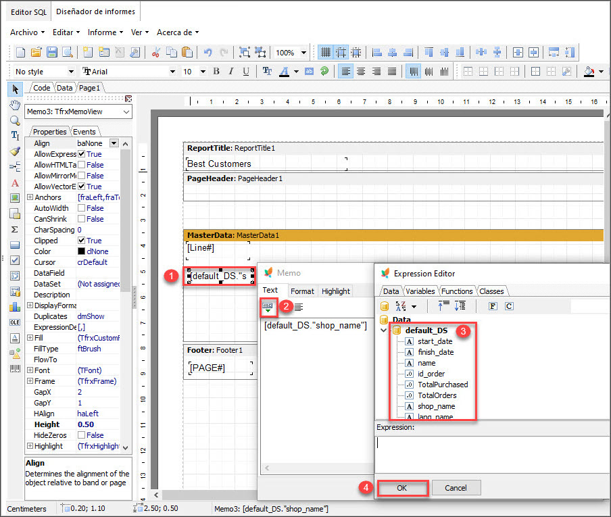
Task: Open the Align baNone value dropdown
Action: pyautogui.click(x=114, y=143)
